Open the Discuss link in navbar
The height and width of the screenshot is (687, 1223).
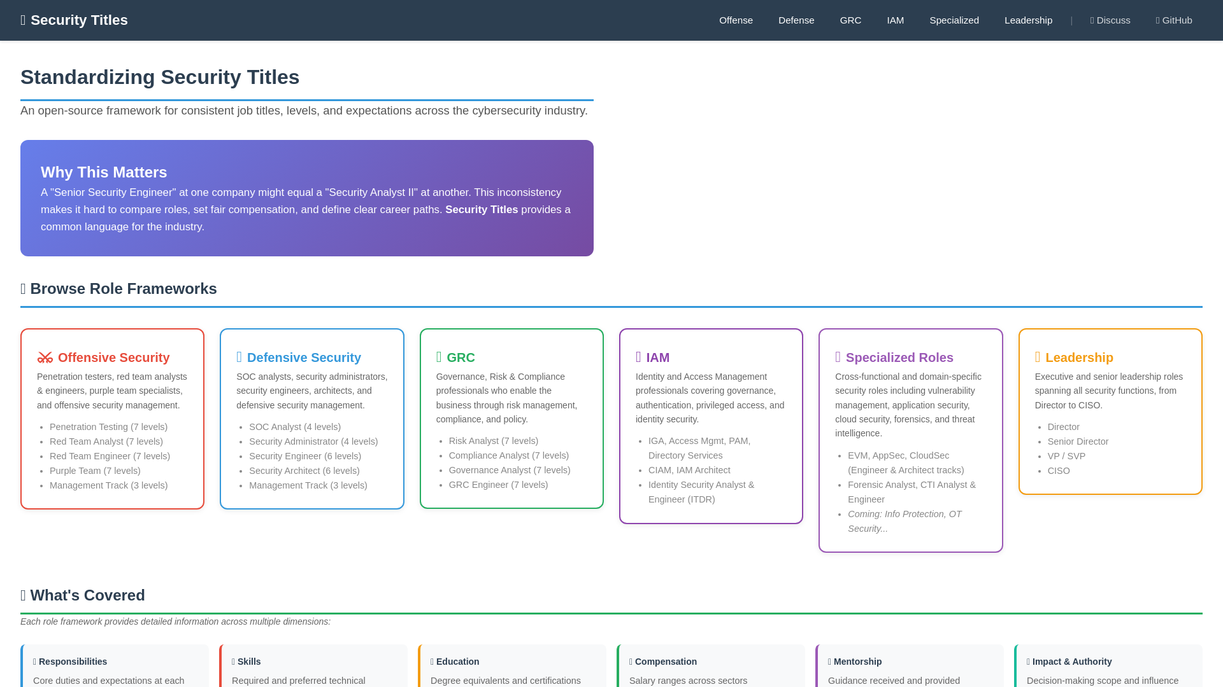[1110, 20]
